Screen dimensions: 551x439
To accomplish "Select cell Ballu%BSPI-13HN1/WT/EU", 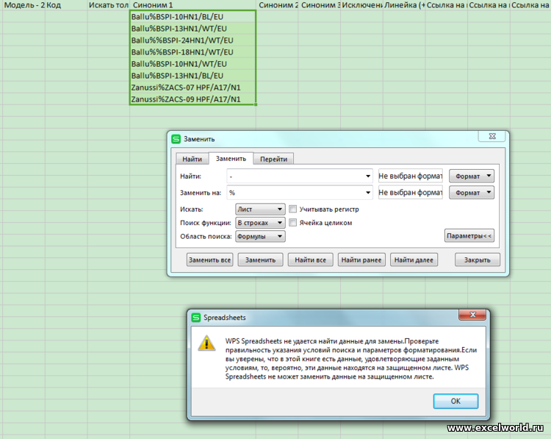I will coord(192,29).
